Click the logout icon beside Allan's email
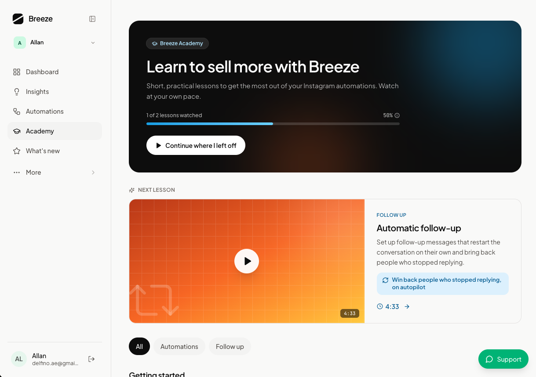 [91, 359]
